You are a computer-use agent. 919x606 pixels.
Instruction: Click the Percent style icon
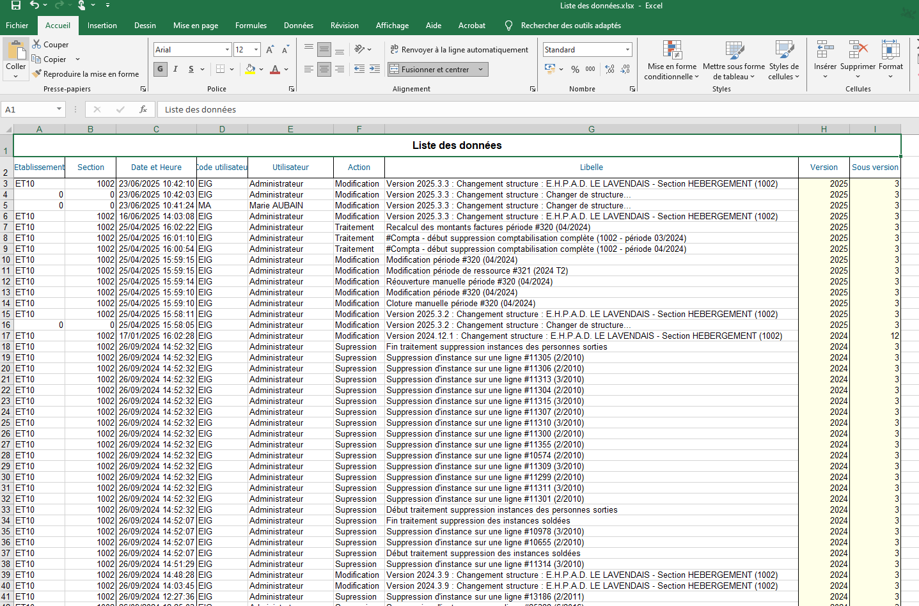coord(575,69)
